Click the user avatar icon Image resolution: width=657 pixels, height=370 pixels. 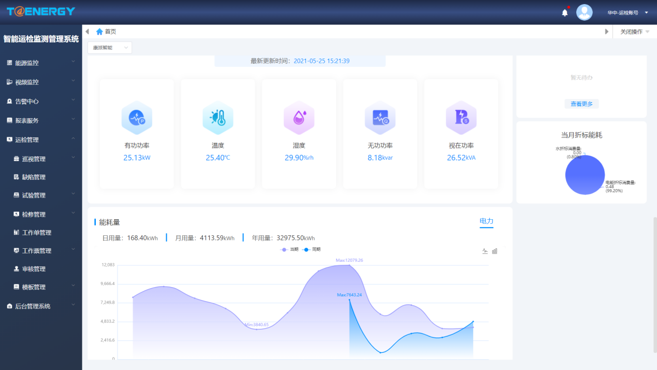584,12
